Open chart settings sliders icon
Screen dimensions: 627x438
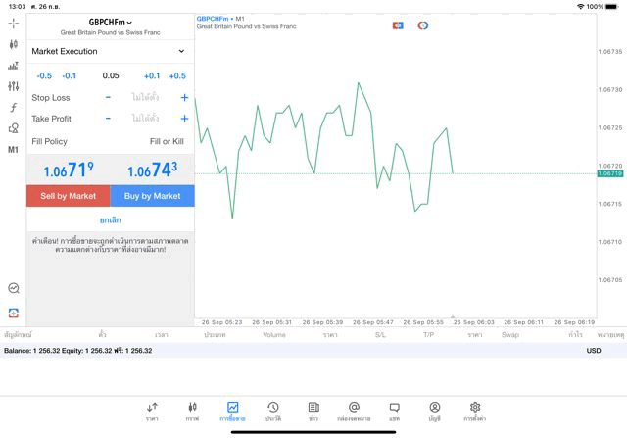pos(13,86)
